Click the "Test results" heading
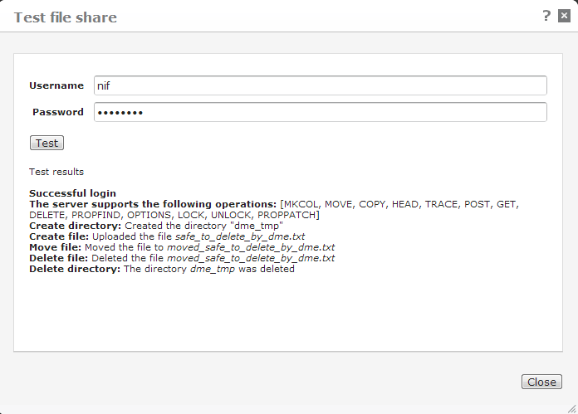Screen dimensions: 578x414 (x=56, y=172)
